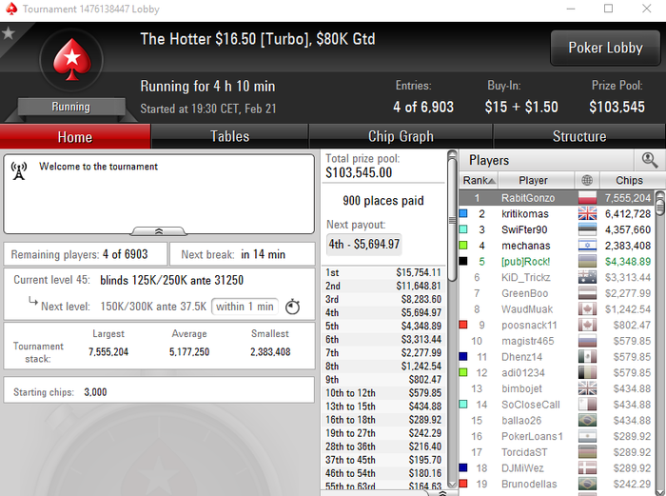Screen dimensions: 666x496
Task: Click the stopwatch icon beside next level
Action: [292, 307]
